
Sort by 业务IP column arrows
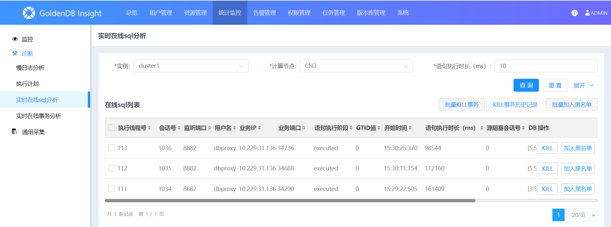click(259, 128)
